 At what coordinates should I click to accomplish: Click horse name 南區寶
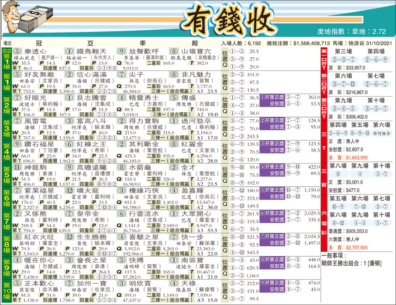point(192,260)
